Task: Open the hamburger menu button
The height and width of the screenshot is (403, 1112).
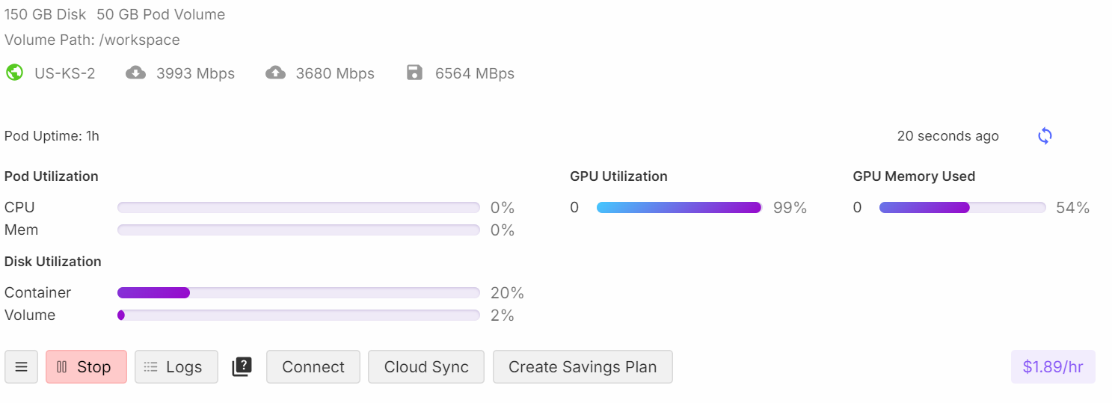Action: click(22, 367)
